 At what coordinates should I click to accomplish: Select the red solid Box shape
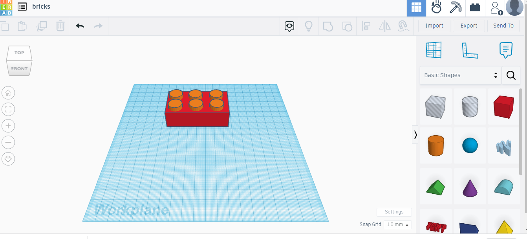click(503, 106)
